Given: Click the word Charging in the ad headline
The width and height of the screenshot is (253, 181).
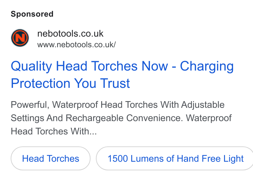Looking at the screenshot, I should [207, 67].
